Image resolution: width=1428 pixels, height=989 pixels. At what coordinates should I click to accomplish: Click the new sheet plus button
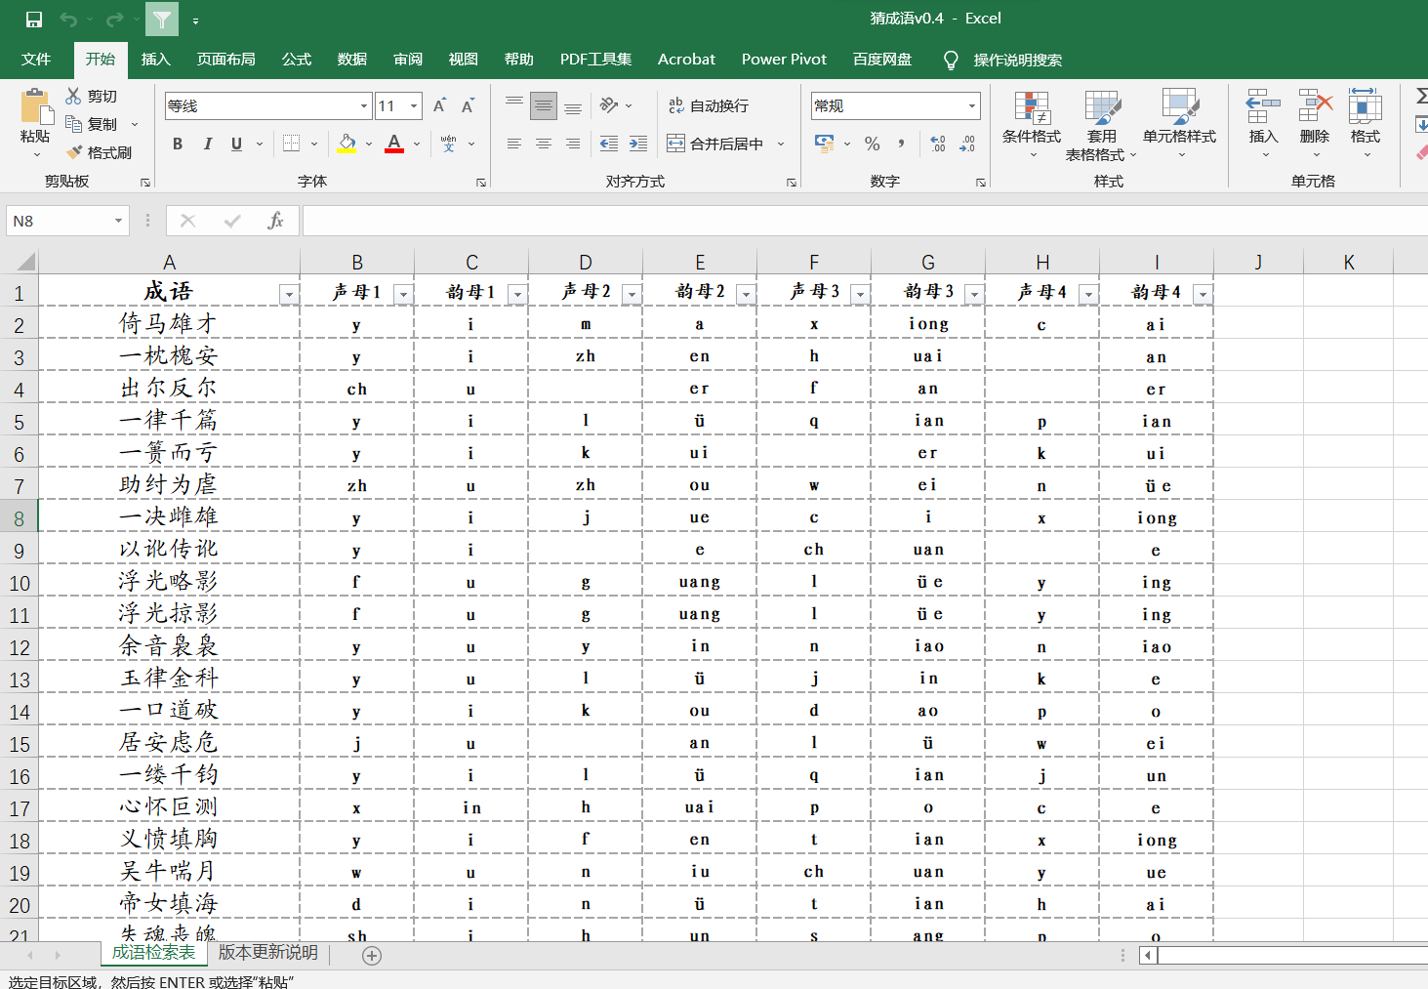[372, 956]
